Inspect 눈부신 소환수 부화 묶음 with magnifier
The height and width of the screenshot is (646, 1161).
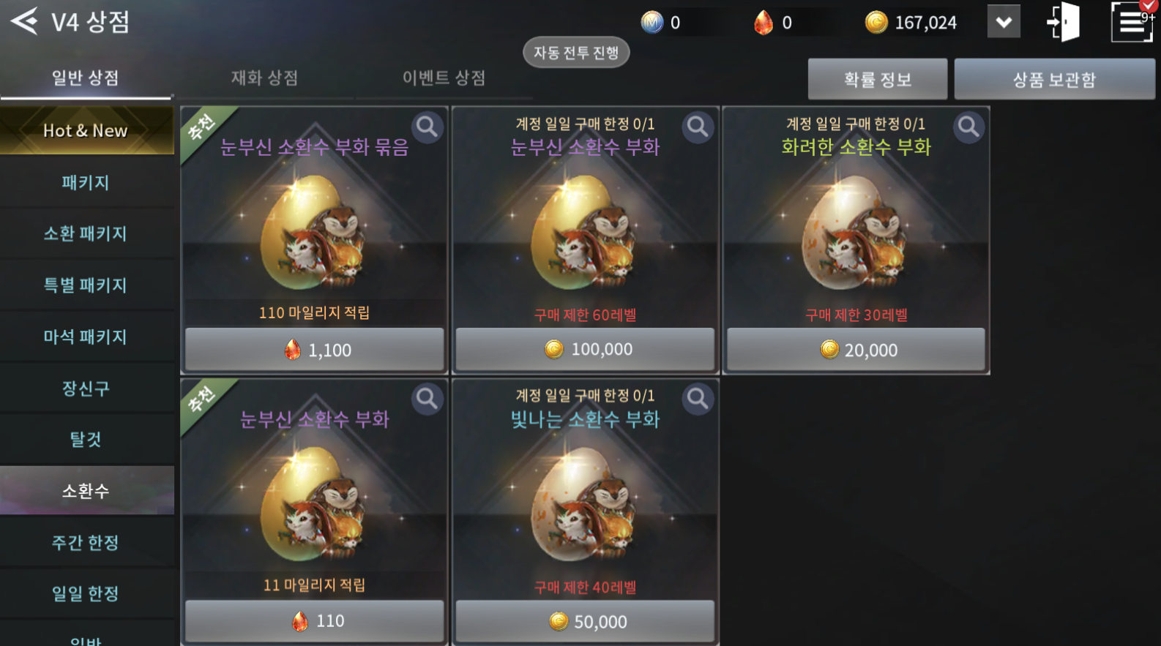pos(427,127)
